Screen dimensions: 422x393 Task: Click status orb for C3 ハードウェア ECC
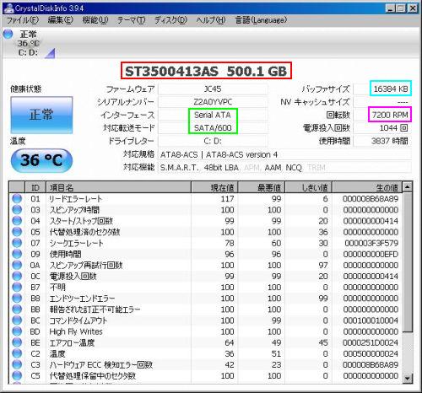click(x=17, y=364)
